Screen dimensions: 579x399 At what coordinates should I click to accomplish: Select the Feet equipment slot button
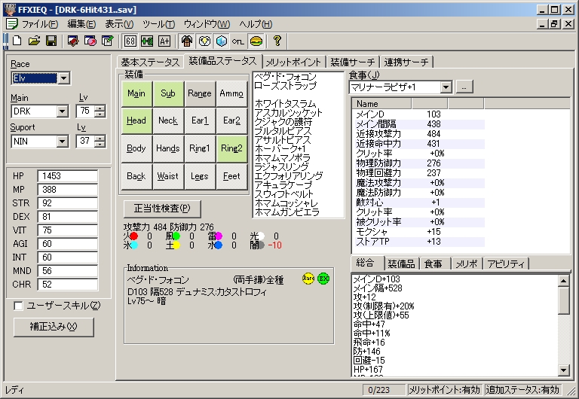click(231, 176)
